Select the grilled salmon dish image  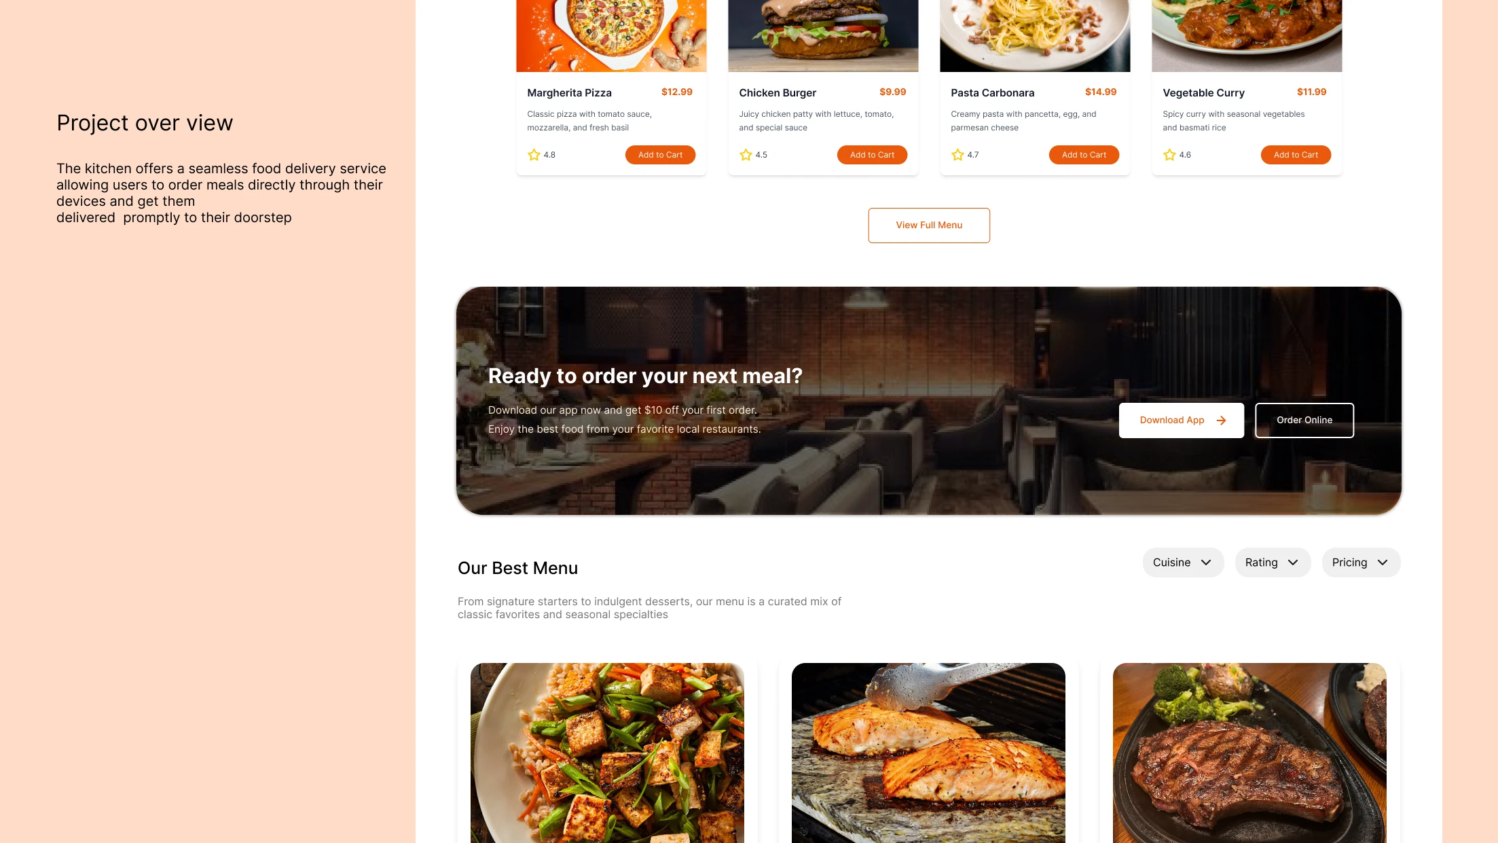click(928, 753)
